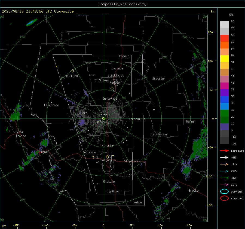Click the ThreeHills label
Viewport: 245px width, 229px height.
pyautogui.click(x=137, y=119)
